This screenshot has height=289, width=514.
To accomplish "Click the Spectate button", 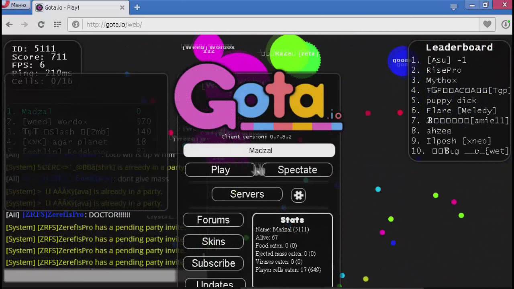I will coord(297,170).
